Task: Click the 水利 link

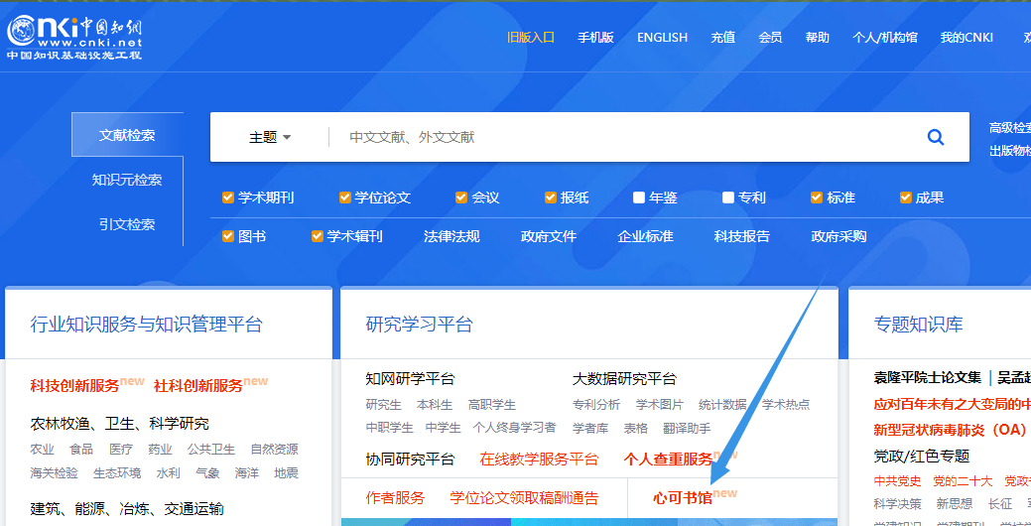Action: (169, 473)
